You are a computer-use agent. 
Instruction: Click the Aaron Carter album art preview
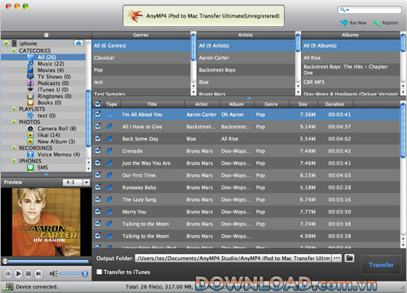click(x=46, y=222)
